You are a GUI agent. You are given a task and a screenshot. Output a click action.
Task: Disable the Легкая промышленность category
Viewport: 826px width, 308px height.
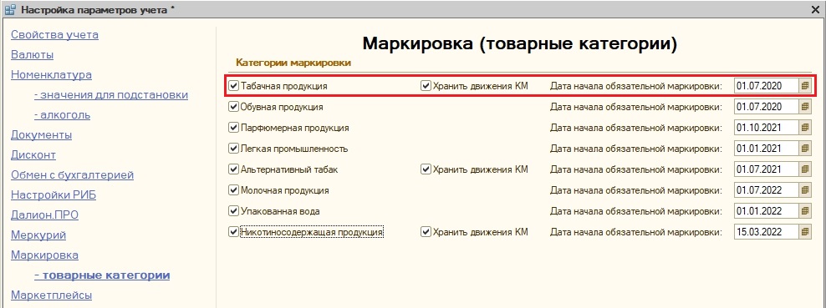tap(234, 149)
